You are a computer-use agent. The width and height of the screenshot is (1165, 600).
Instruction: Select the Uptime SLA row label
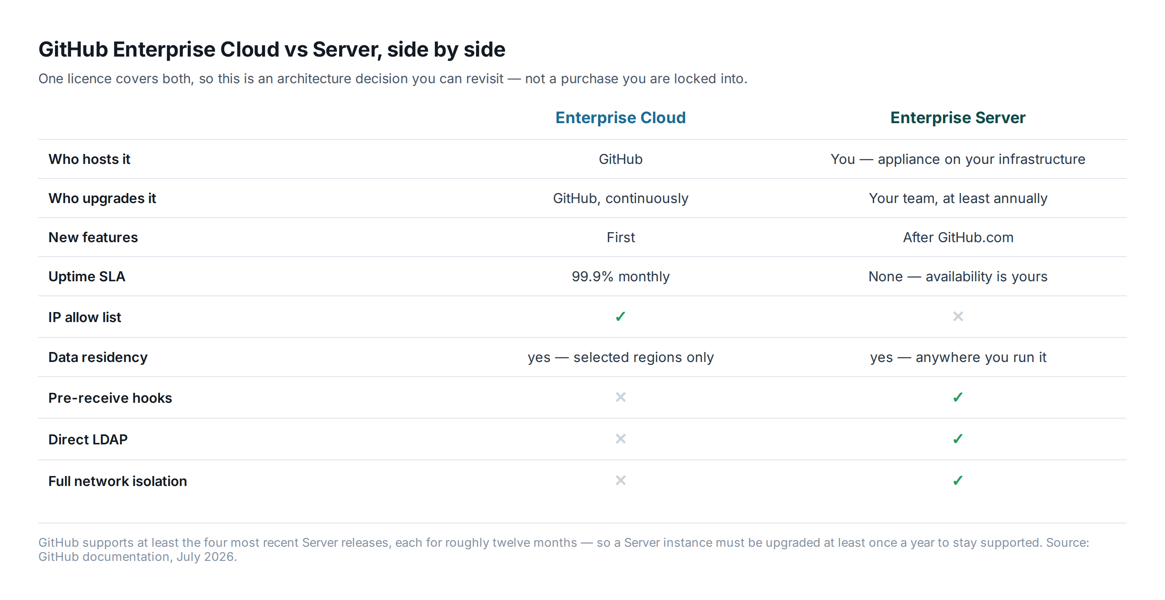87,276
